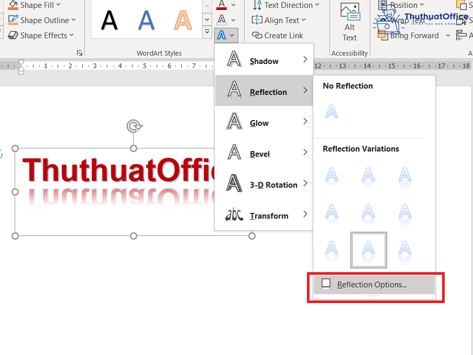Screen dimensions: 473x355
Task: Apply the black WordArt style
Action: 109,20
